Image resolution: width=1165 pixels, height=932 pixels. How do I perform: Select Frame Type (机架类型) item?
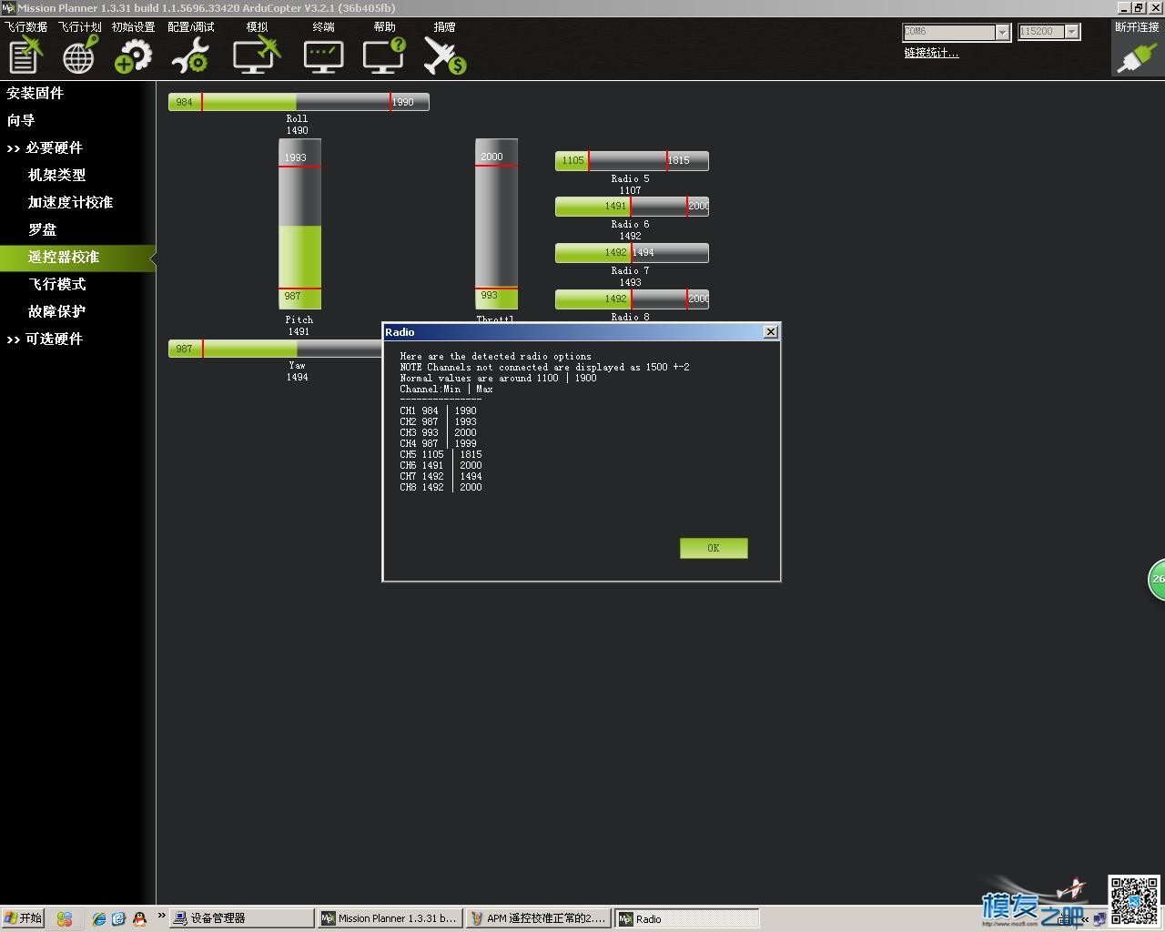[x=56, y=175]
